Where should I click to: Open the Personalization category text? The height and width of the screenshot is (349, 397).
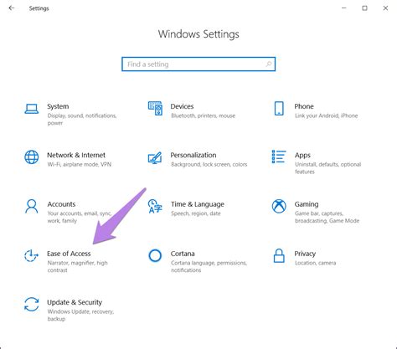pyautogui.click(x=193, y=155)
